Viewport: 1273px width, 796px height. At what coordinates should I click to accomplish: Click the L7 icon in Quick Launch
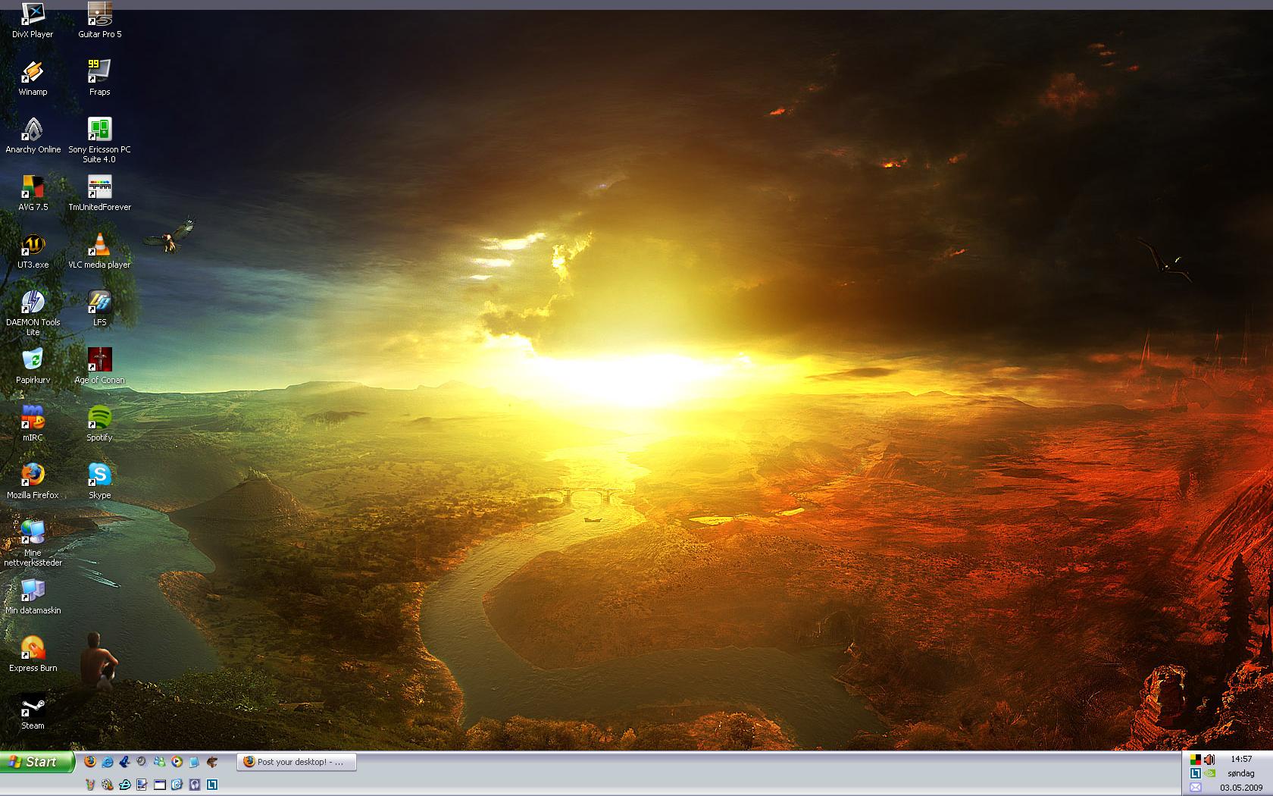click(x=212, y=785)
